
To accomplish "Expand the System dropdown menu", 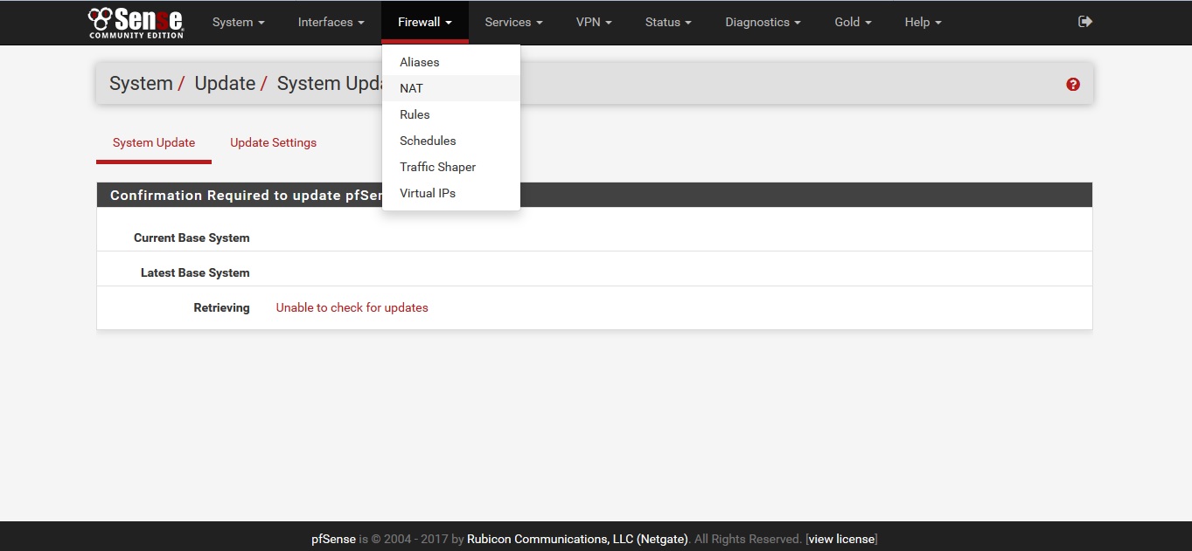I will tap(238, 23).
